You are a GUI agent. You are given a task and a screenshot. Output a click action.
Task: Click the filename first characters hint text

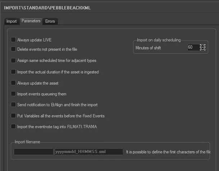168,152
